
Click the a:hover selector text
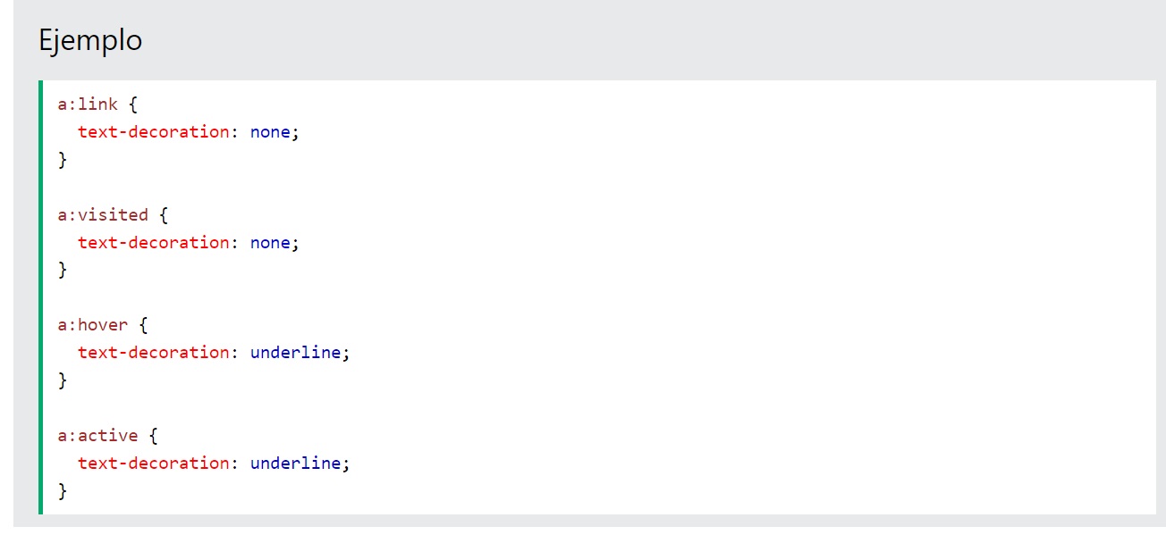click(x=93, y=325)
